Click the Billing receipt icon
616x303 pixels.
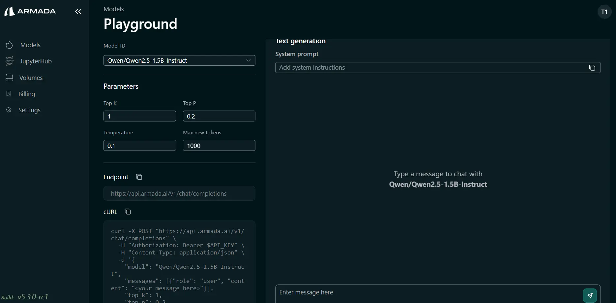(9, 94)
